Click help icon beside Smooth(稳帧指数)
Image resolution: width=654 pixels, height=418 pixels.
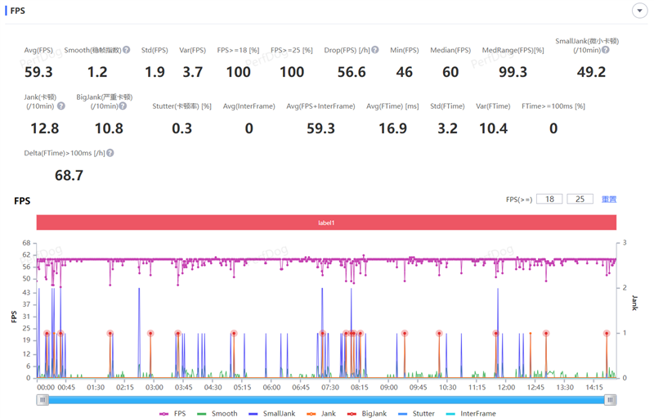point(126,50)
